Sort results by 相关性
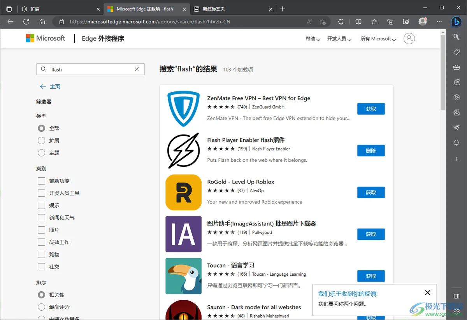The height and width of the screenshot is (320, 467). (x=42, y=295)
